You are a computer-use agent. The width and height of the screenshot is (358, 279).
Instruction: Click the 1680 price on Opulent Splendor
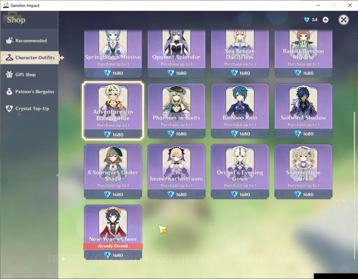point(181,73)
